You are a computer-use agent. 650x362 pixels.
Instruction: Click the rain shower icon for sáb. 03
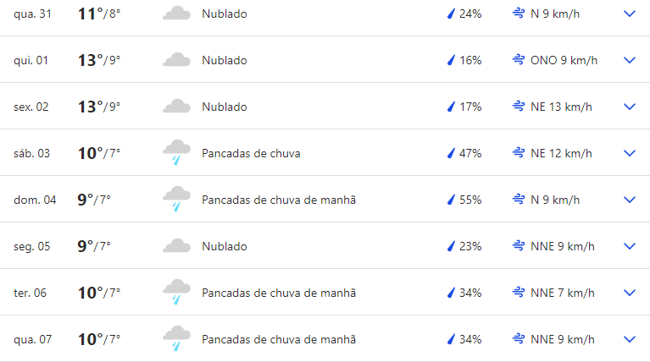[176, 152]
